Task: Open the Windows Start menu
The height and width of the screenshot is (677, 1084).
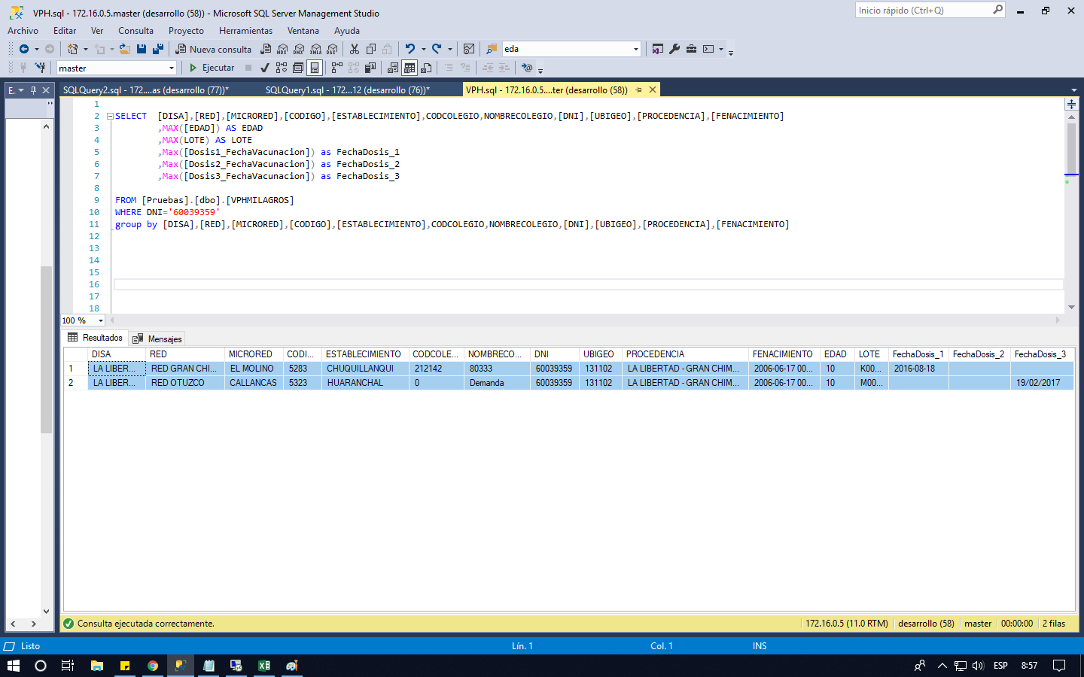Action: [x=13, y=666]
